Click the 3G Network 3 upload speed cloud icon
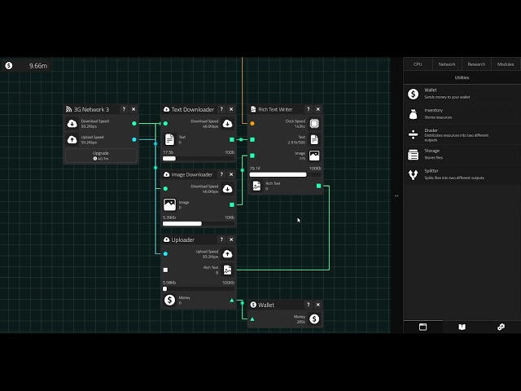This screenshot has width=521, height=391. click(x=72, y=139)
